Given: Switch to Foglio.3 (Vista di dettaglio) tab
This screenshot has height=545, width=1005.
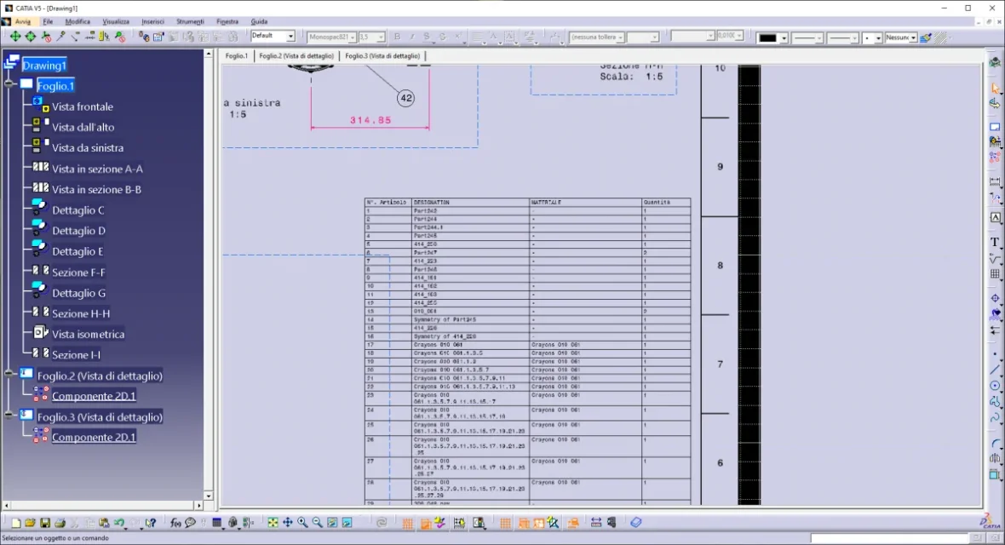Looking at the screenshot, I should 383,56.
